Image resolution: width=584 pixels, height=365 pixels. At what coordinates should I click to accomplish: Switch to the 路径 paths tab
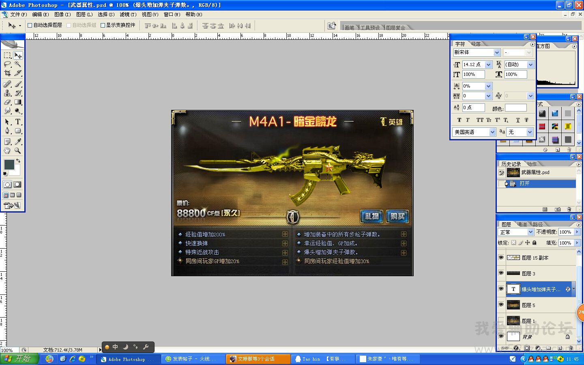[x=538, y=224]
